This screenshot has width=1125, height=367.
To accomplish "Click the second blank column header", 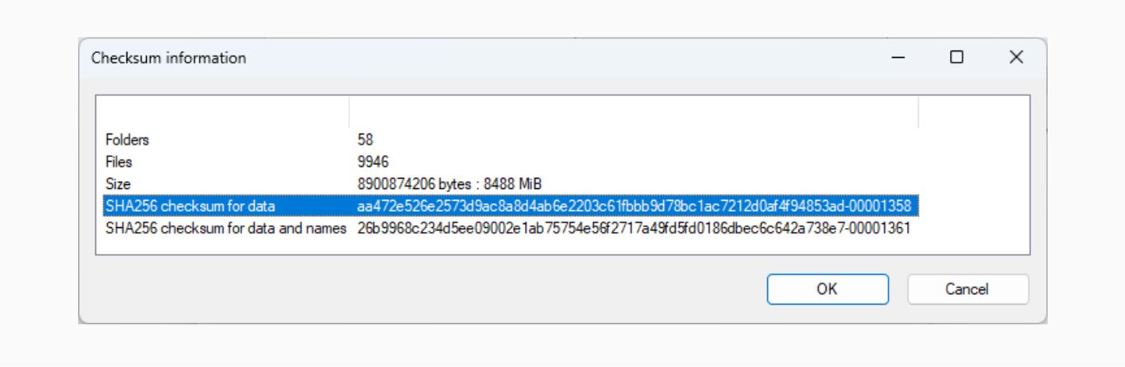I will point(634,112).
